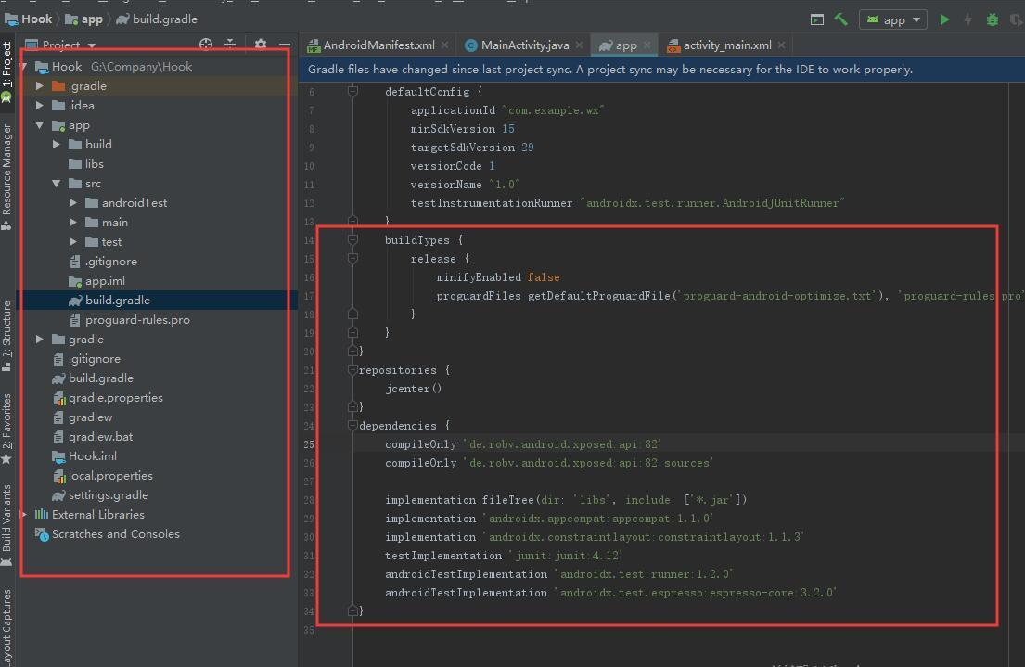Image resolution: width=1025 pixels, height=667 pixels.
Task: Expand the .gradle folder
Action: (x=40, y=85)
